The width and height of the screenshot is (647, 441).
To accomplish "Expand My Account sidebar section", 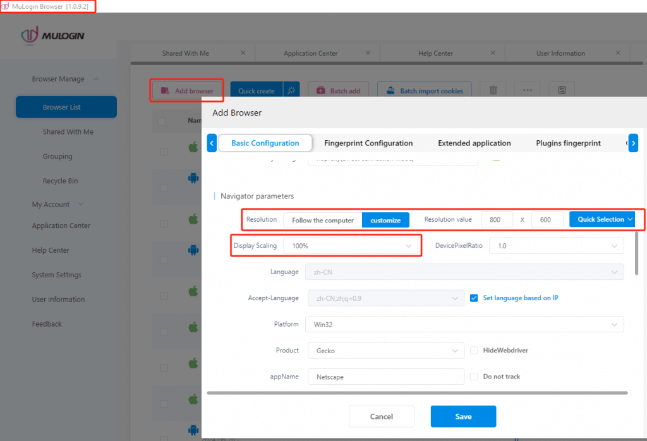I will point(57,204).
